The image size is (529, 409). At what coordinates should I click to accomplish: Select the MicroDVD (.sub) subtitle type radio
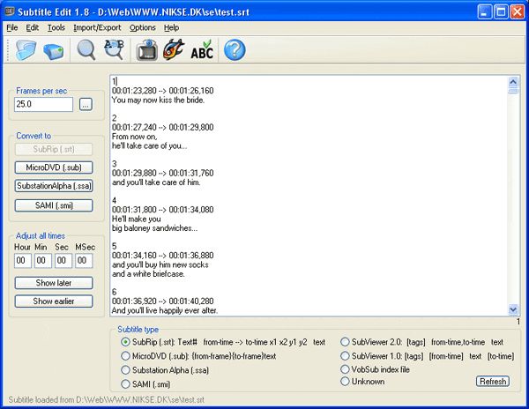(125, 356)
